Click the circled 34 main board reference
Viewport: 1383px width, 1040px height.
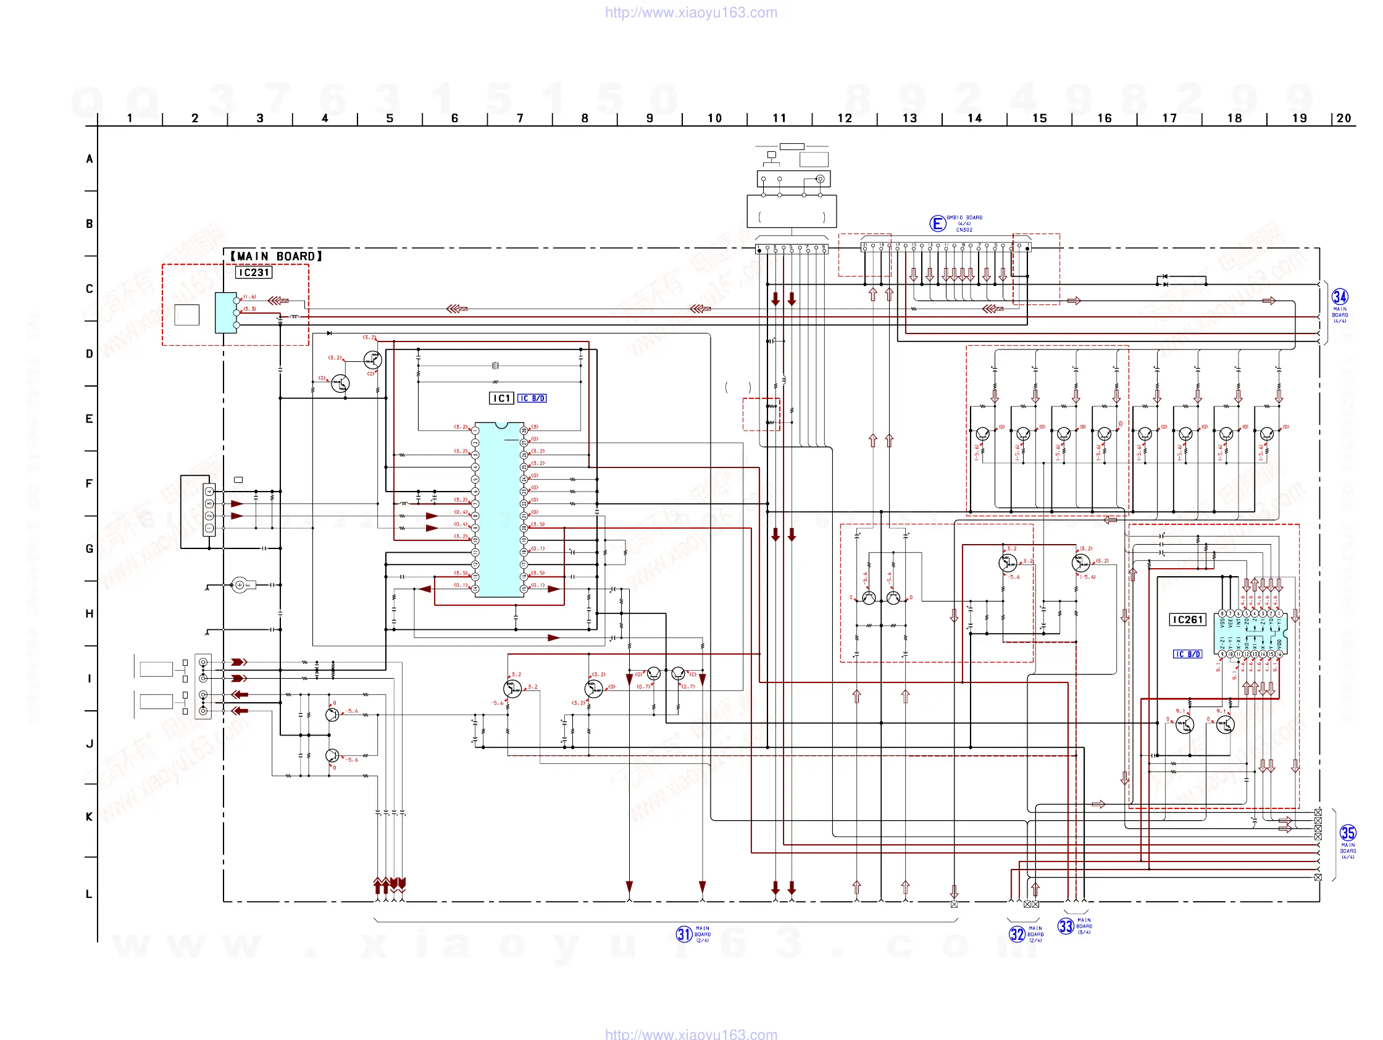1339,297
